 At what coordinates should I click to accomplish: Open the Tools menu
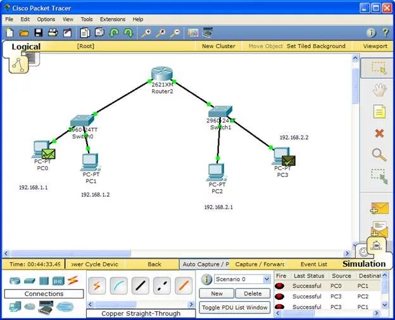tap(87, 20)
